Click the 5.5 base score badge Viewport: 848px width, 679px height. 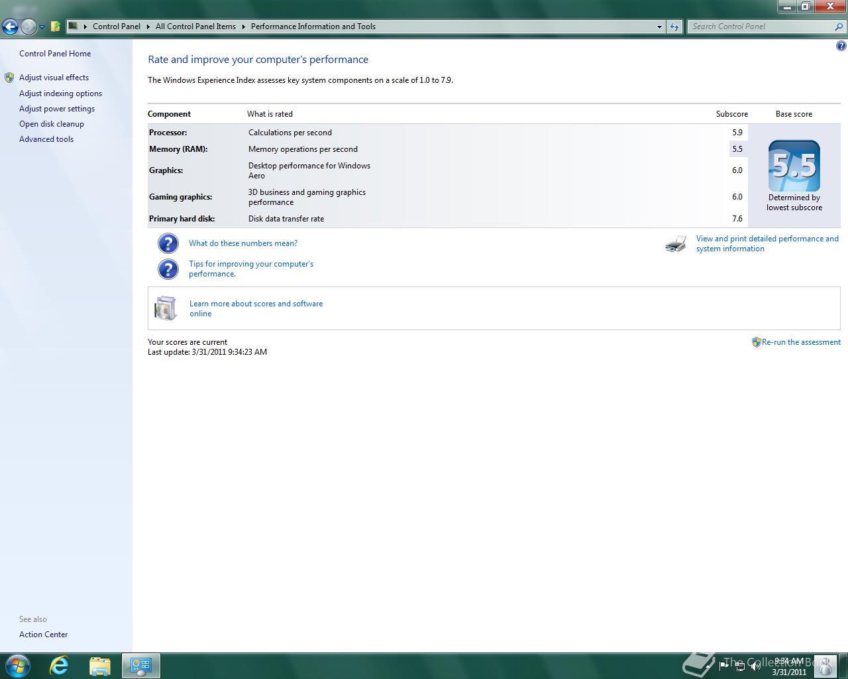pos(794,166)
